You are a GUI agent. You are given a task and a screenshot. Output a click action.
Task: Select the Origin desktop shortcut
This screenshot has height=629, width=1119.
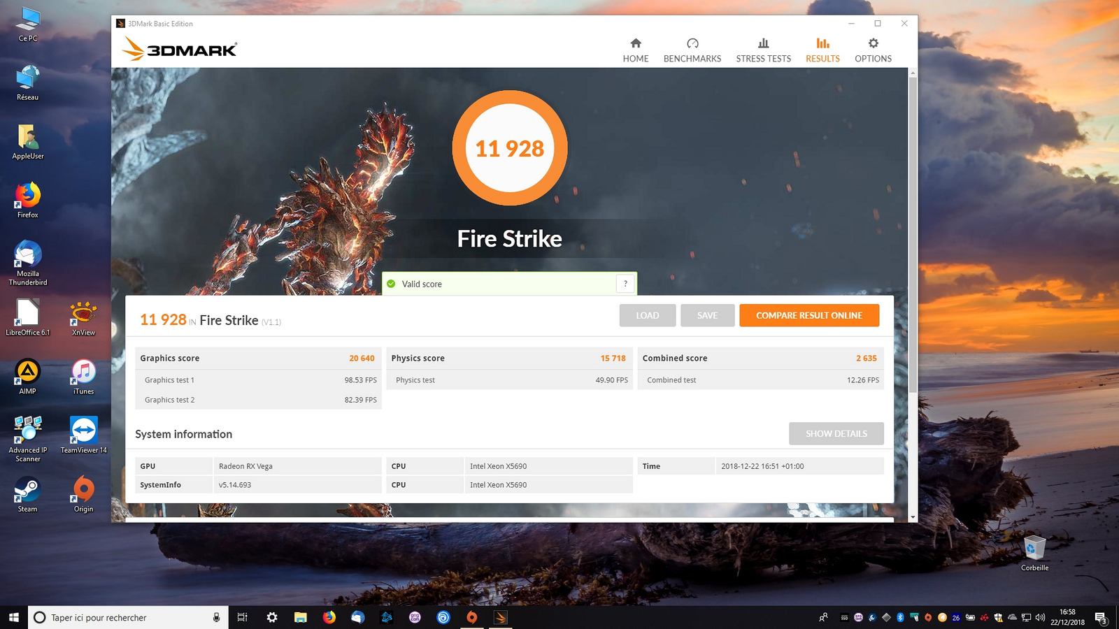(x=83, y=493)
